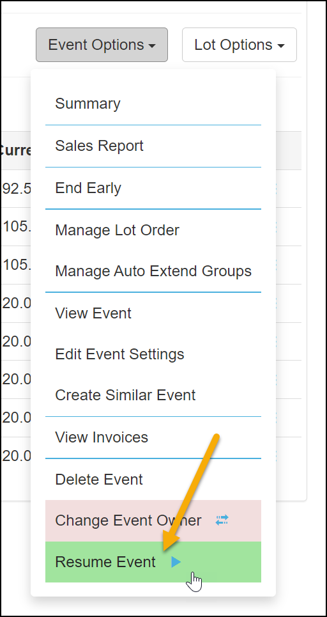Click the swap arrows icon beside Change Event Owner
This screenshot has height=617, width=327.
pyautogui.click(x=222, y=520)
